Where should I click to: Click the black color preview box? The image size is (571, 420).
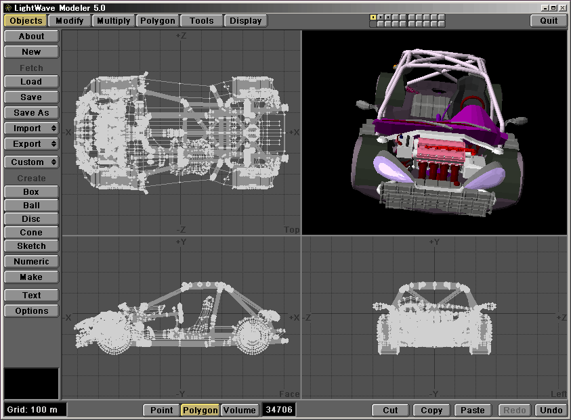(x=31, y=383)
